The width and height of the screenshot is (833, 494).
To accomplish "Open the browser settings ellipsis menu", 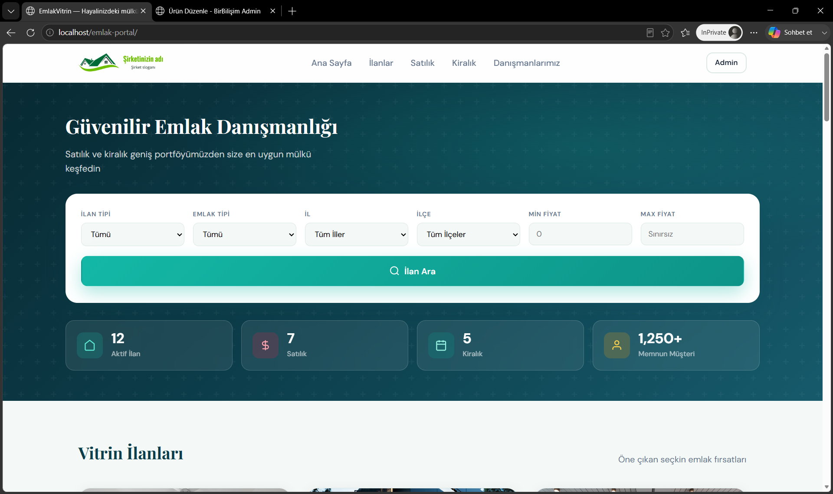I will 754,32.
